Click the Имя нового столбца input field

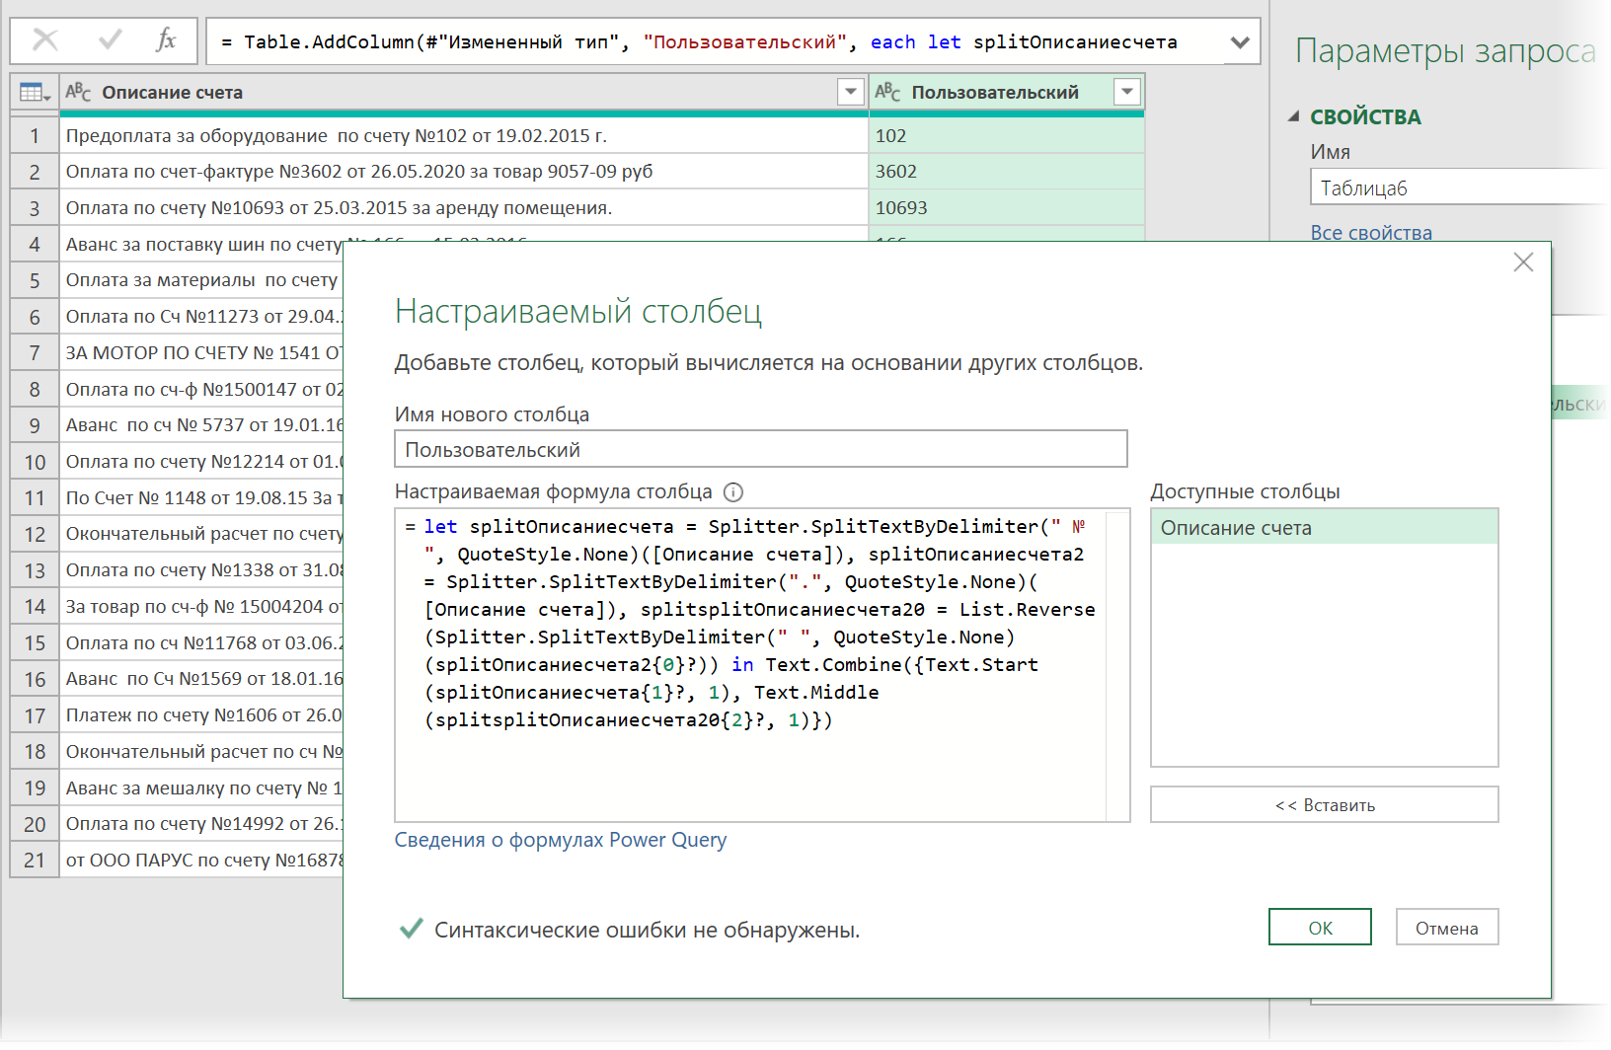click(x=761, y=449)
